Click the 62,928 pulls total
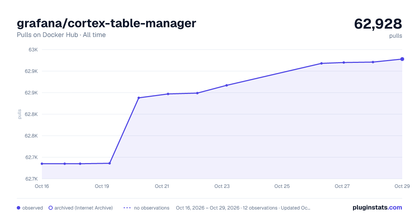 [x=378, y=24]
